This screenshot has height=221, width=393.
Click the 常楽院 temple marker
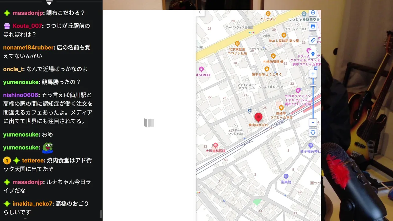point(286,176)
